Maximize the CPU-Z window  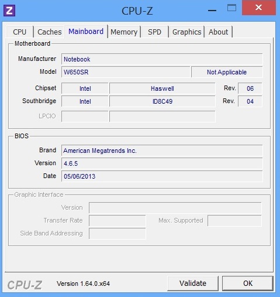[231, 8]
